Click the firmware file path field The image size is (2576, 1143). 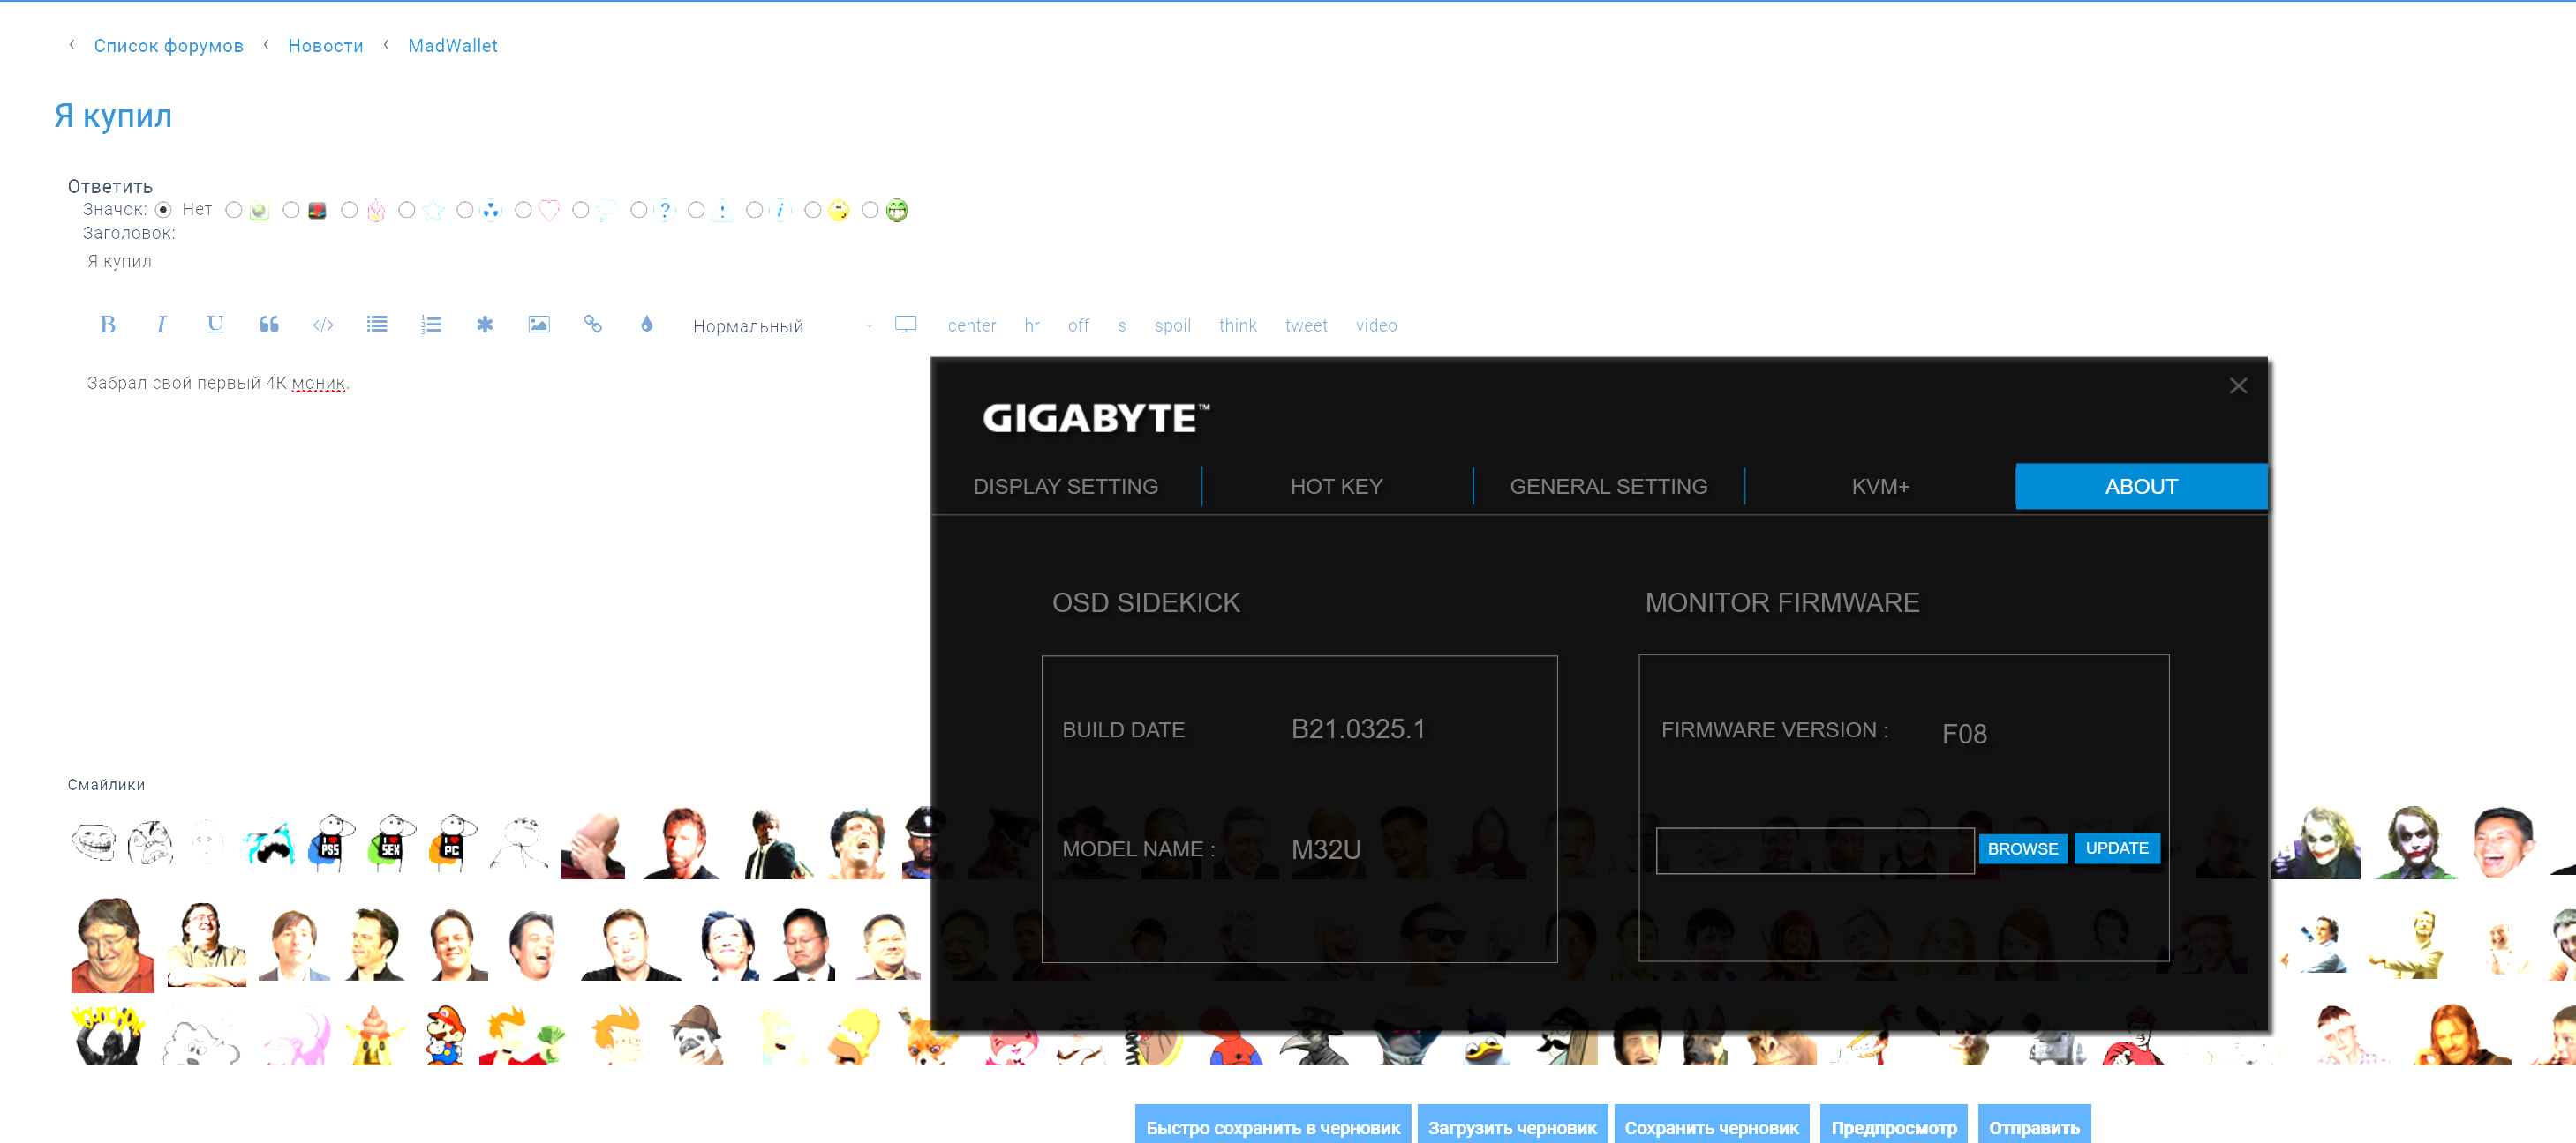point(1814,850)
